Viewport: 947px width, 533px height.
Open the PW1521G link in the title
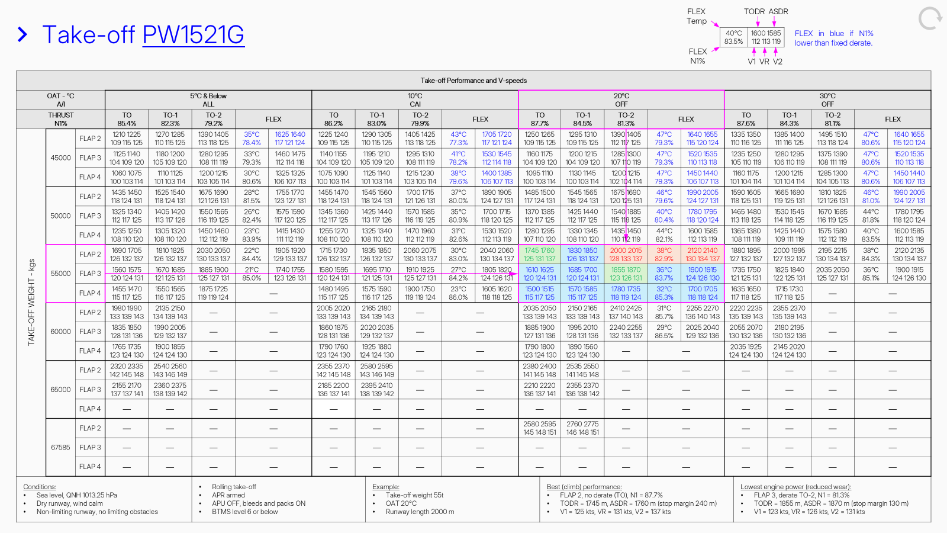[x=194, y=35]
